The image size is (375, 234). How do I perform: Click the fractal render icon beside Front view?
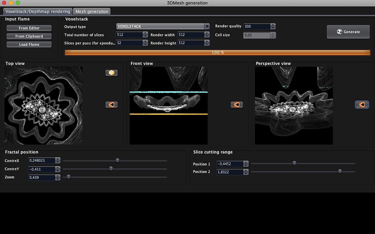point(236,104)
